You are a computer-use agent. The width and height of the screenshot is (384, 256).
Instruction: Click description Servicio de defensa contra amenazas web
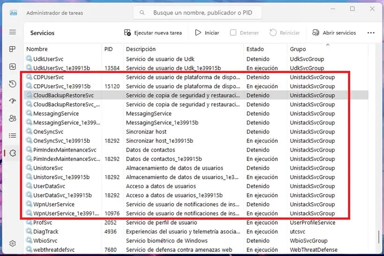tap(179, 249)
